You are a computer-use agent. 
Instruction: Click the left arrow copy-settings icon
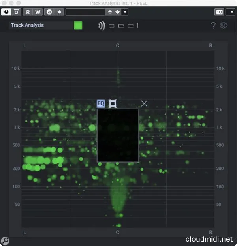(x=59, y=12)
